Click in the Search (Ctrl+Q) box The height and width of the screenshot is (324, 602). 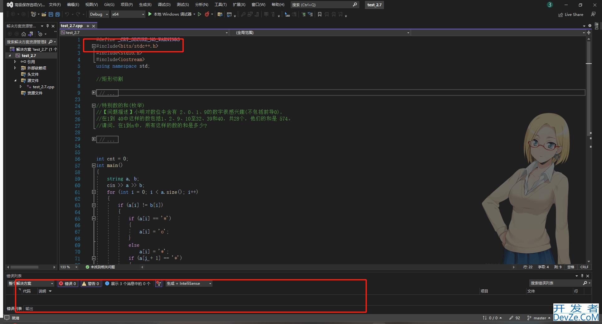coord(324,5)
